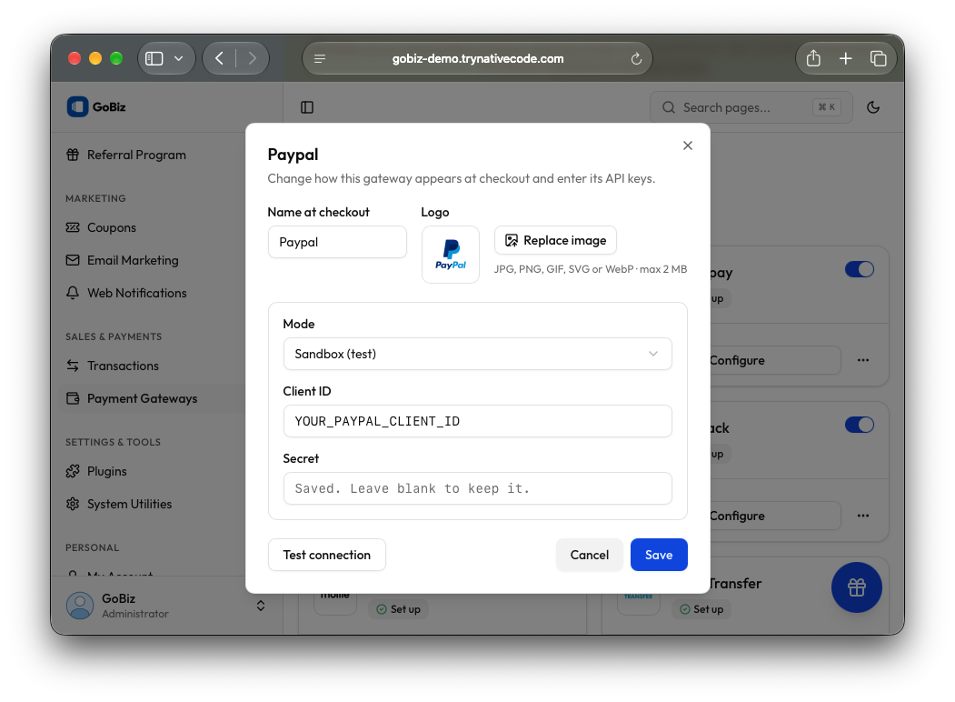This screenshot has width=955, height=702.
Task: Click the search magnifier icon
Action: [669, 107]
